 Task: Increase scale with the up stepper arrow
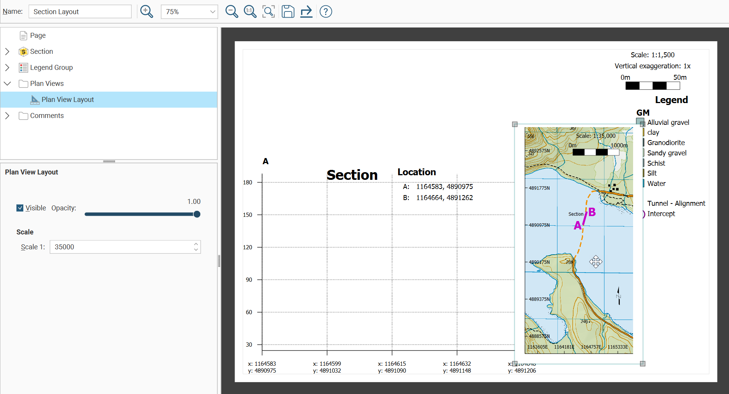[x=196, y=244]
